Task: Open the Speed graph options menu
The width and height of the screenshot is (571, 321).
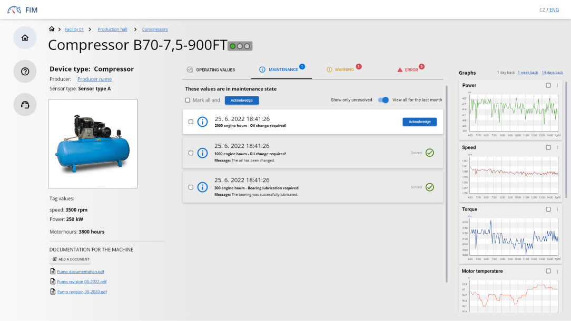Action: (x=557, y=147)
